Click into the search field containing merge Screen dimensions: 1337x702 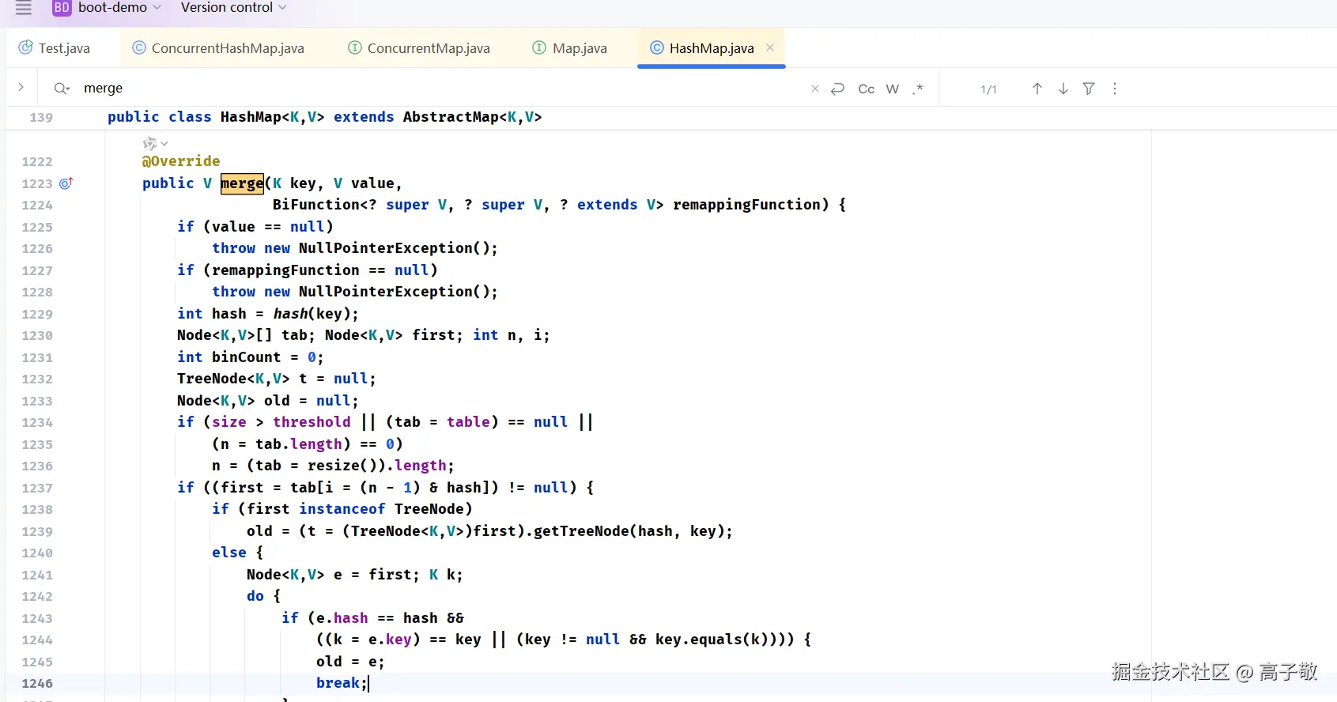(443, 89)
